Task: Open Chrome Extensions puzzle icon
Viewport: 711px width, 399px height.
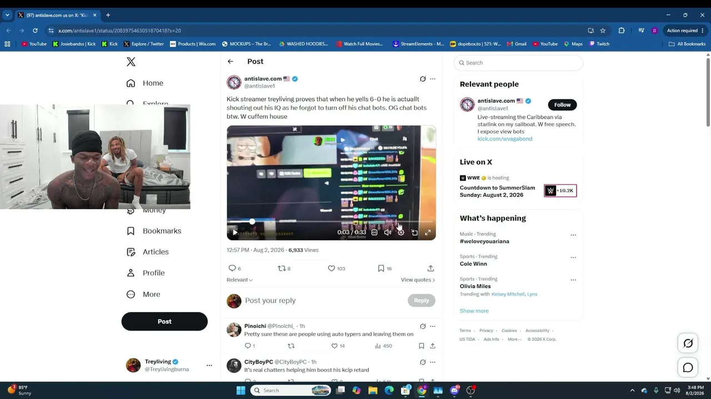Action: coord(622,30)
